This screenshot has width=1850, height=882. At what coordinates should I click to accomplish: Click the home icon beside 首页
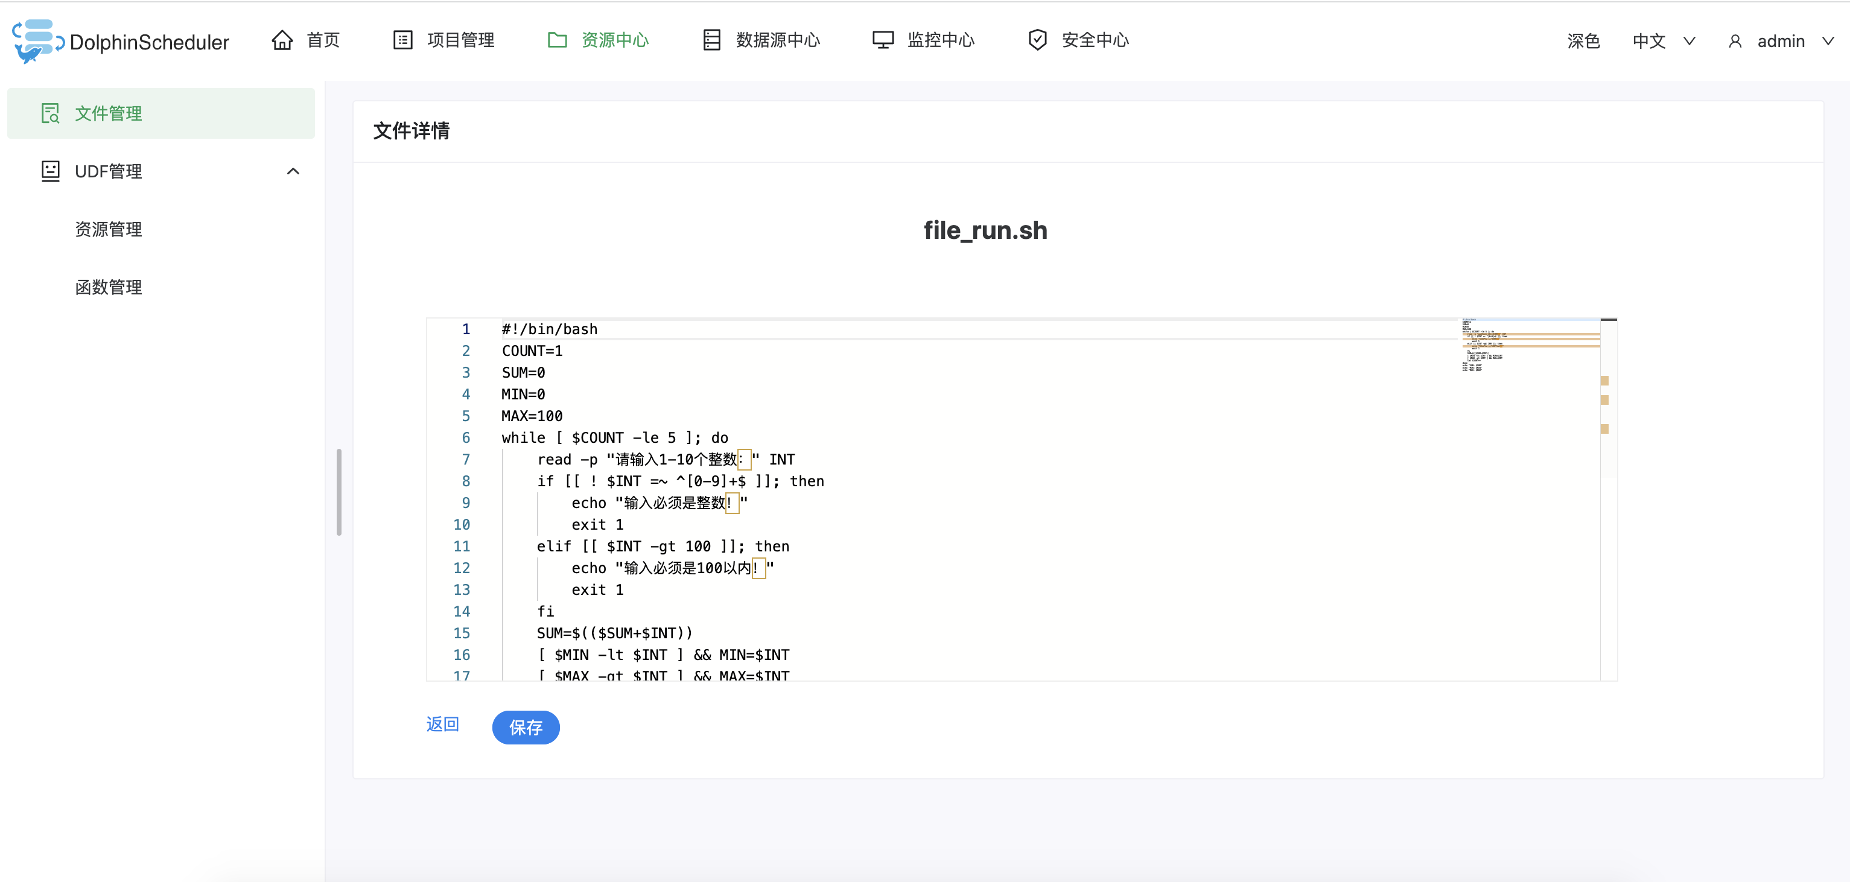(282, 40)
